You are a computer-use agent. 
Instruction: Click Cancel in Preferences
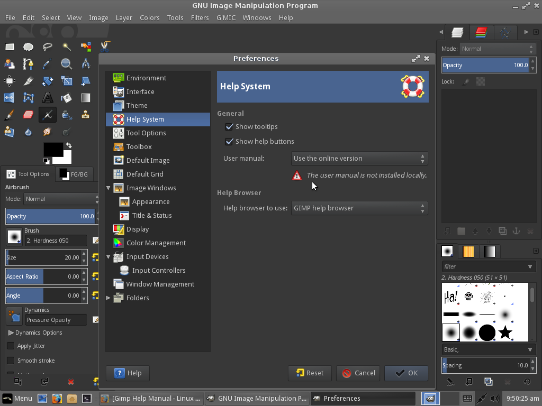pos(358,373)
